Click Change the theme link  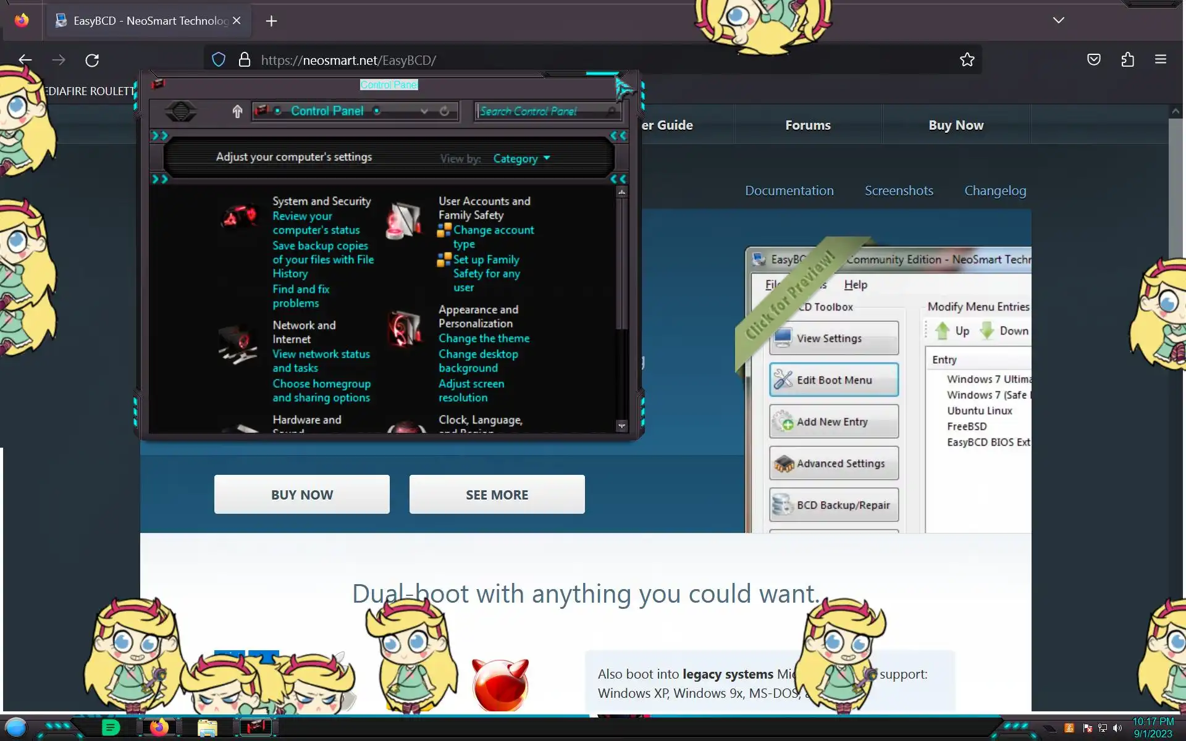pos(484,338)
